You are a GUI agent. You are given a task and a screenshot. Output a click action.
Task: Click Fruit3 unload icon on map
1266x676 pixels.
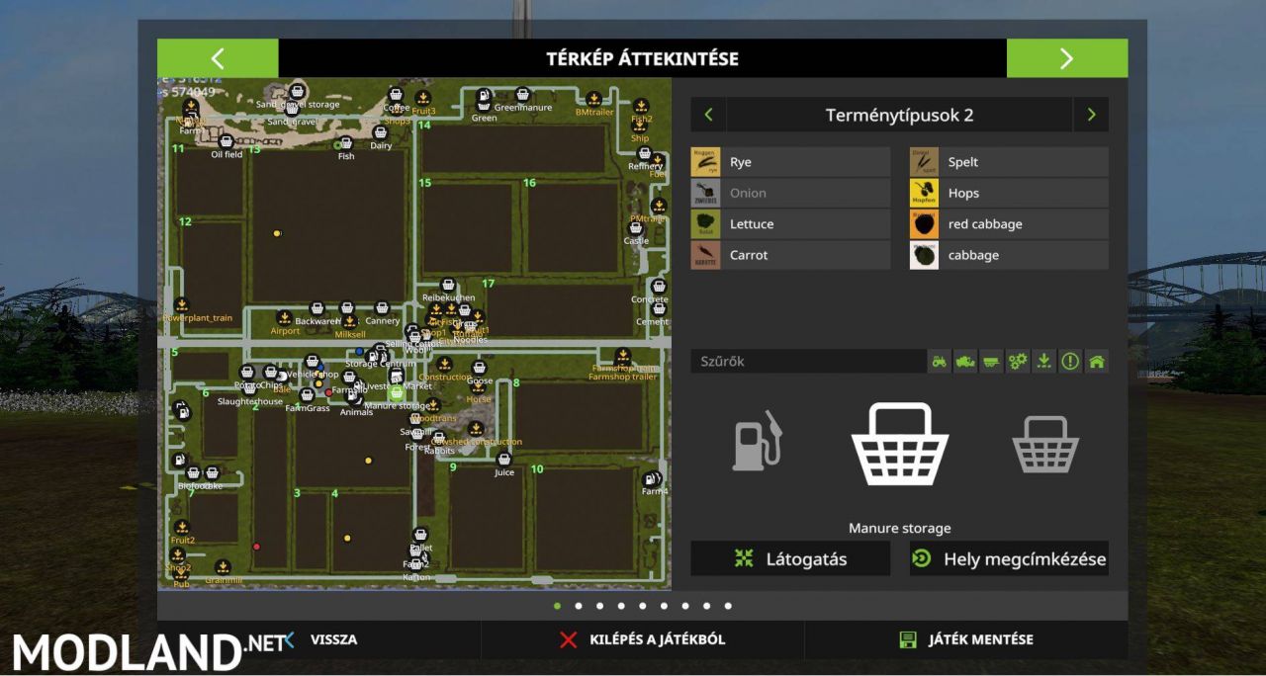click(423, 98)
